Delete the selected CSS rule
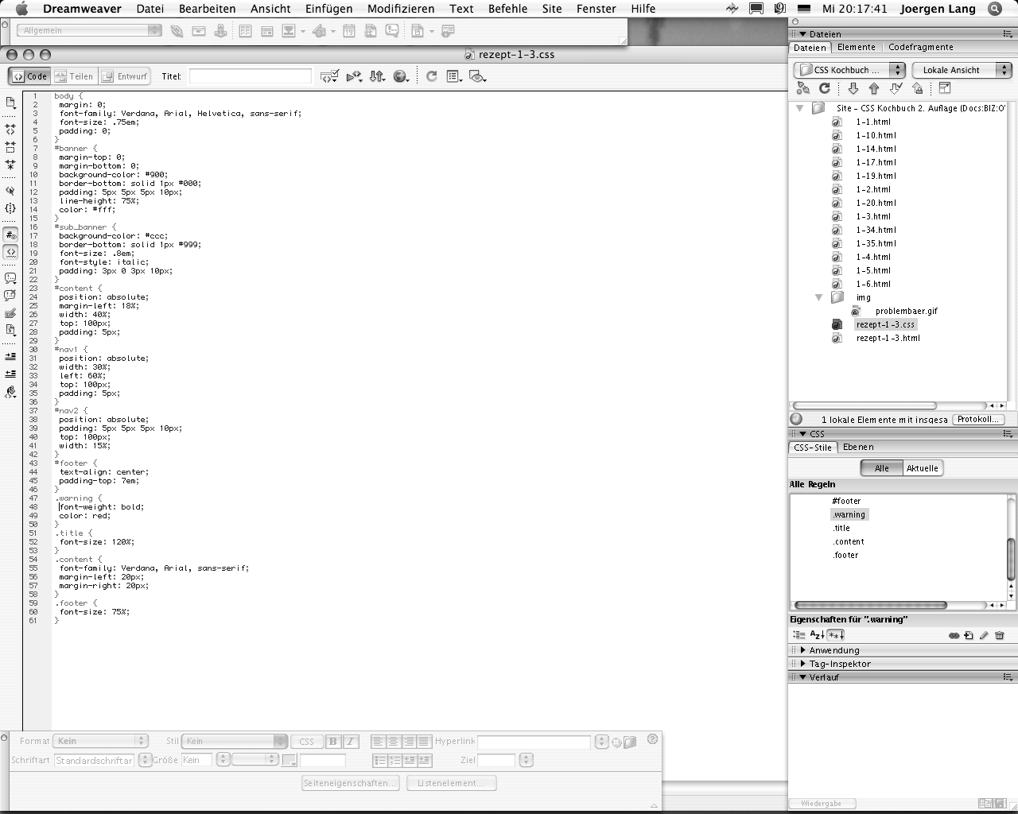This screenshot has height=814, width=1018. [1000, 635]
